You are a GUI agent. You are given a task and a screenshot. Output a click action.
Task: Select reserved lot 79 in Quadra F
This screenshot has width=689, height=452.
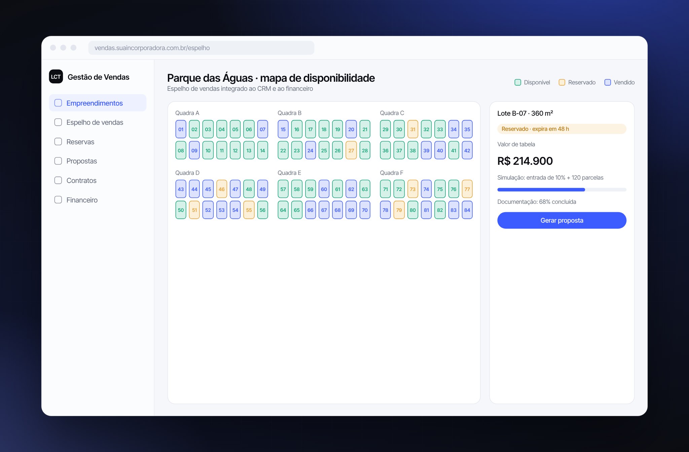[399, 210]
